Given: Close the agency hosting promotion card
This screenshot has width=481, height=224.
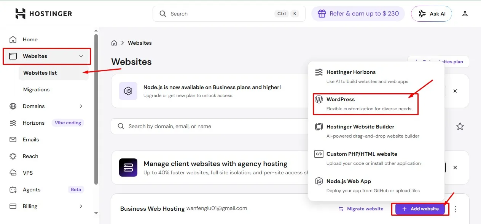Looking at the screenshot, I should tap(455, 168).
